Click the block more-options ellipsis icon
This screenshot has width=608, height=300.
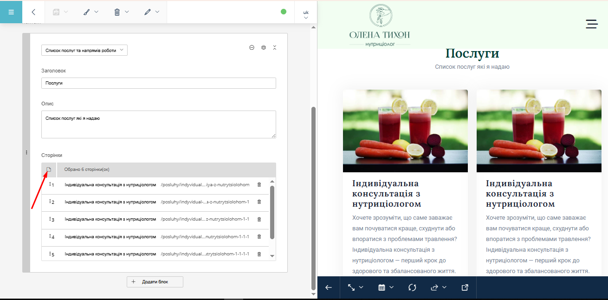click(x=252, y=47)
